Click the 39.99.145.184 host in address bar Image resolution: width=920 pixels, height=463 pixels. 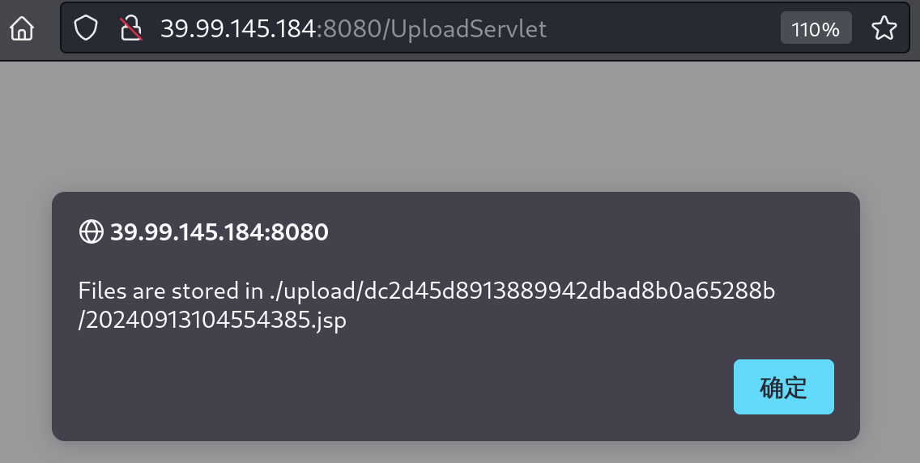236,30
